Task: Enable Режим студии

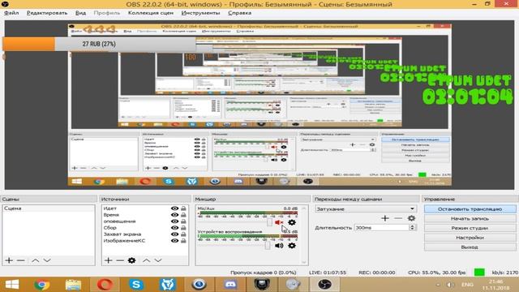Action: 470,228
